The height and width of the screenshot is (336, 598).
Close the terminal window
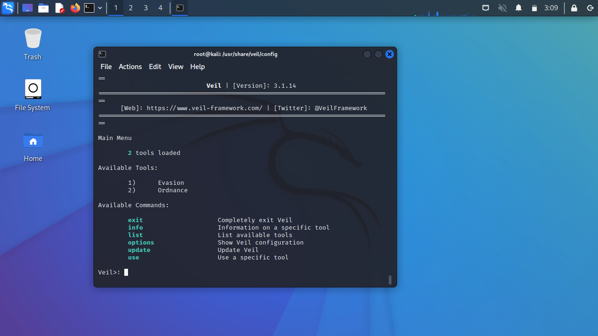coord(390,54)
